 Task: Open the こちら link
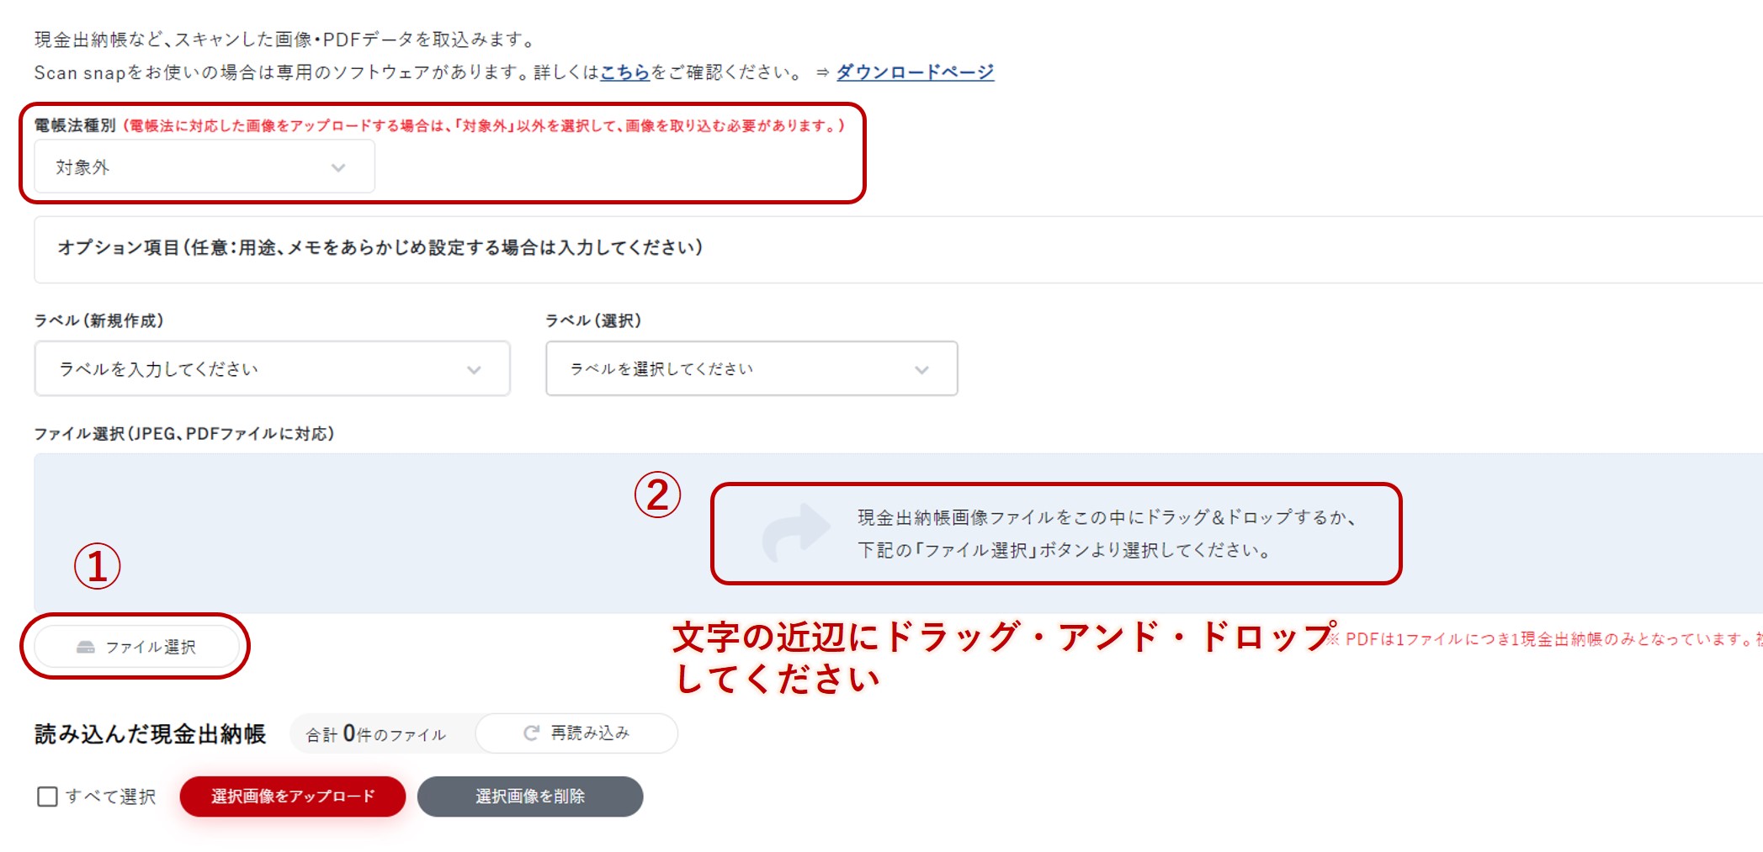(624, 72)
